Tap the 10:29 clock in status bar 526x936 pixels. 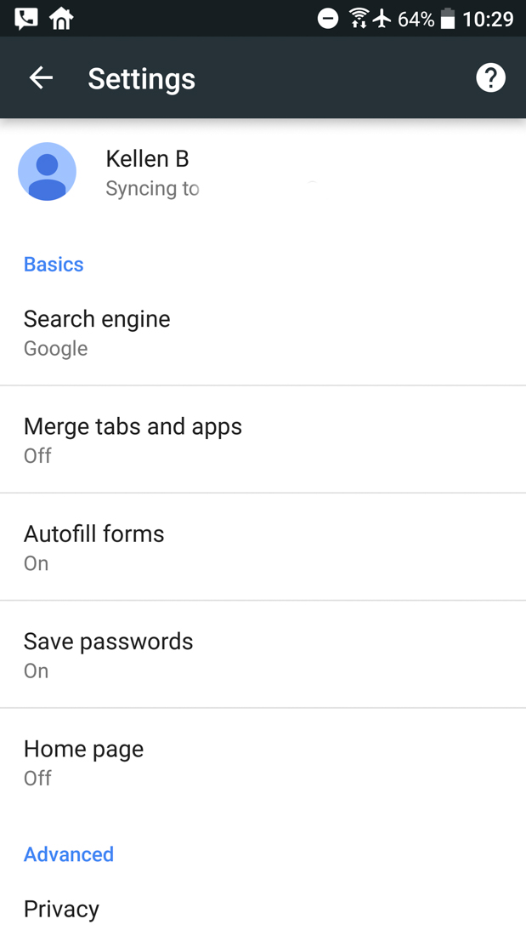click(488, 19)
